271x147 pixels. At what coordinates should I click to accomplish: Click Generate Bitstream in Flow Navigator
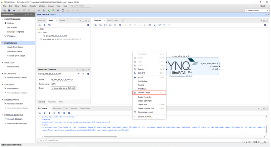pos(15,119)
